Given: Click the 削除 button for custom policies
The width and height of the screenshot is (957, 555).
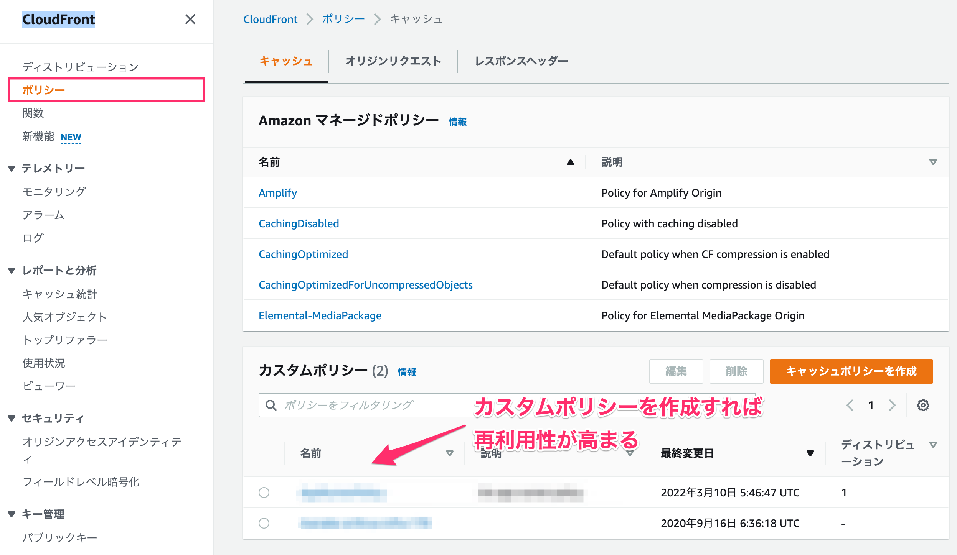Looking at the screenshot, I should pyautogui.click(x=736, y=371).
